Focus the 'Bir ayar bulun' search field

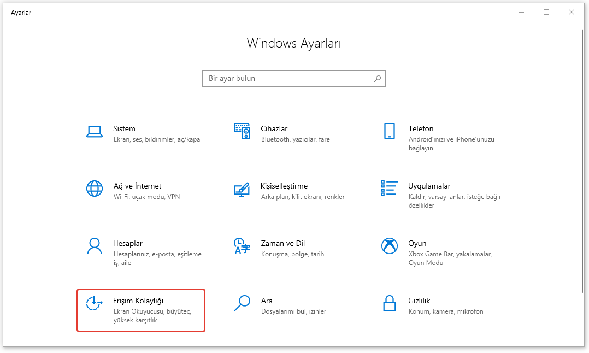point(287,79)
